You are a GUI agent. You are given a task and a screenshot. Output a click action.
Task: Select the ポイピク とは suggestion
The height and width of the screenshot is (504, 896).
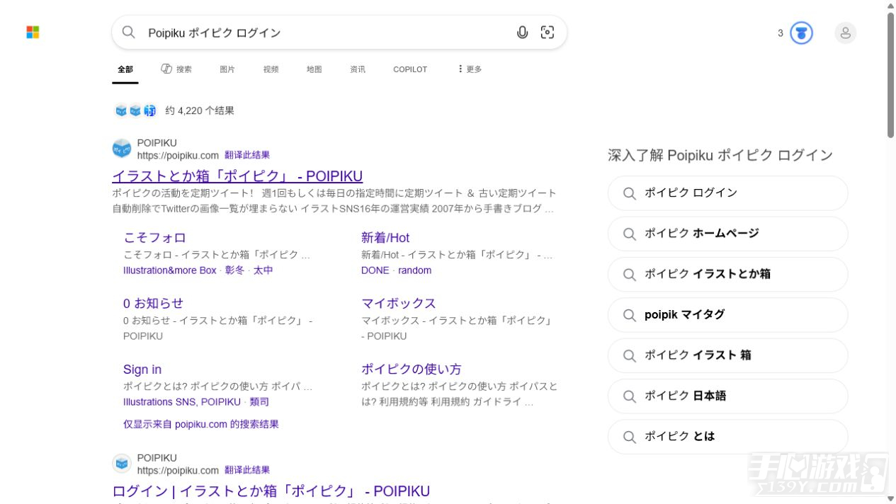point(727,437)
